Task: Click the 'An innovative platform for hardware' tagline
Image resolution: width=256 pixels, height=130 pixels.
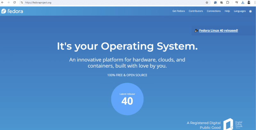Action: pyautogui.click(x=127, y=63)
